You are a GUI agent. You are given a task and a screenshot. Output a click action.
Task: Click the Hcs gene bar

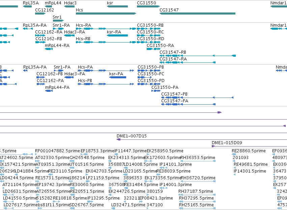[x=106, y=14]
